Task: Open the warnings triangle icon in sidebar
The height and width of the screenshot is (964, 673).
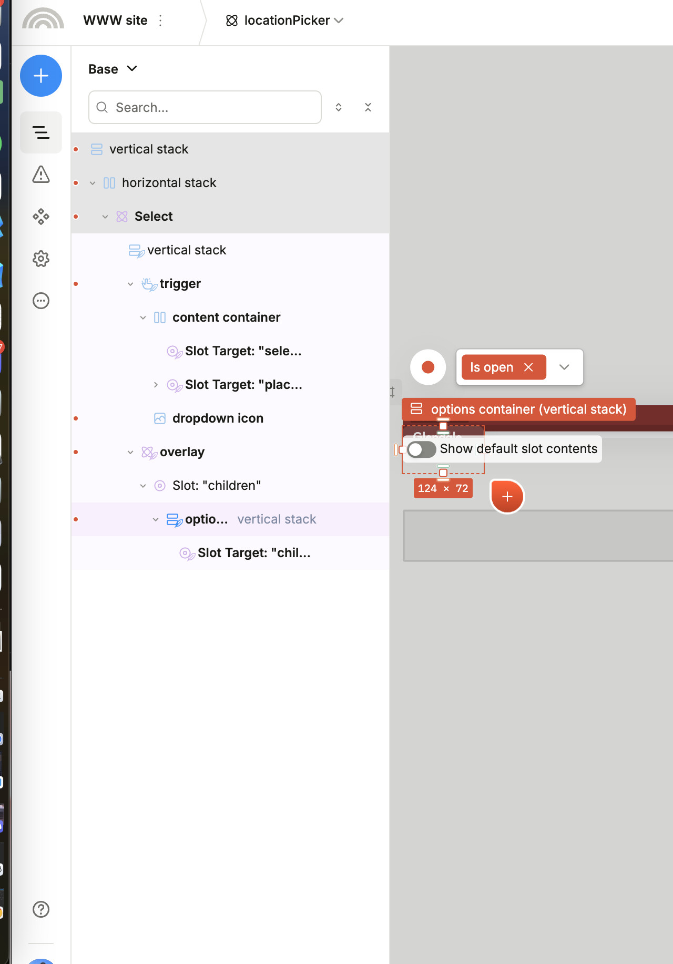Action: click(x=41, y=175)
